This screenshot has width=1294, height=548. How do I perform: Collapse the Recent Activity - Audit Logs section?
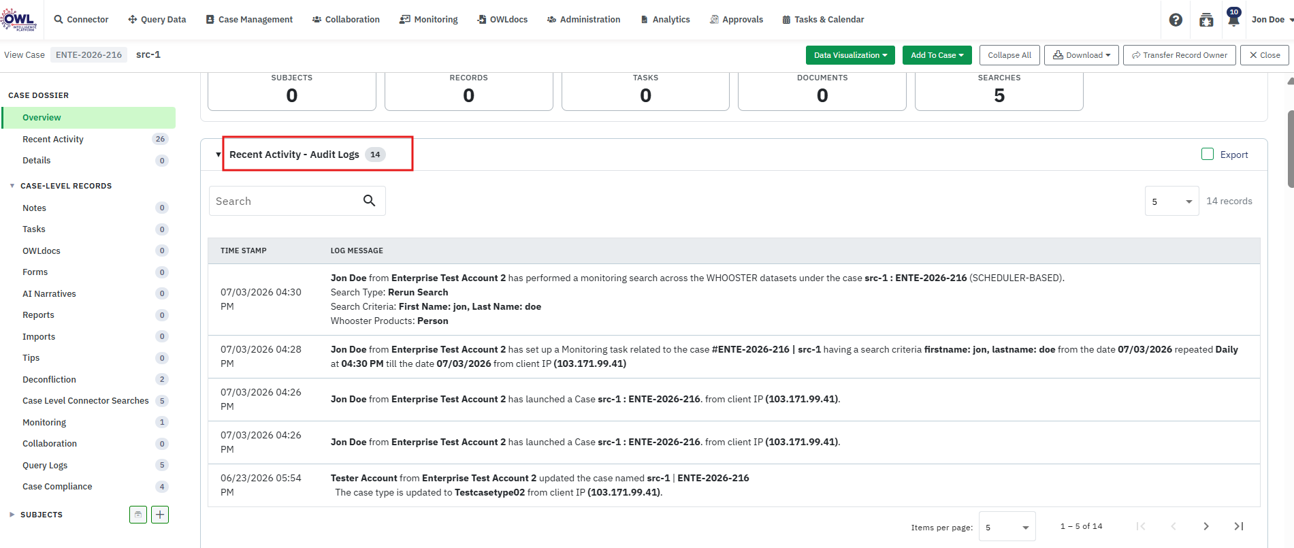(x=219, y=155)
